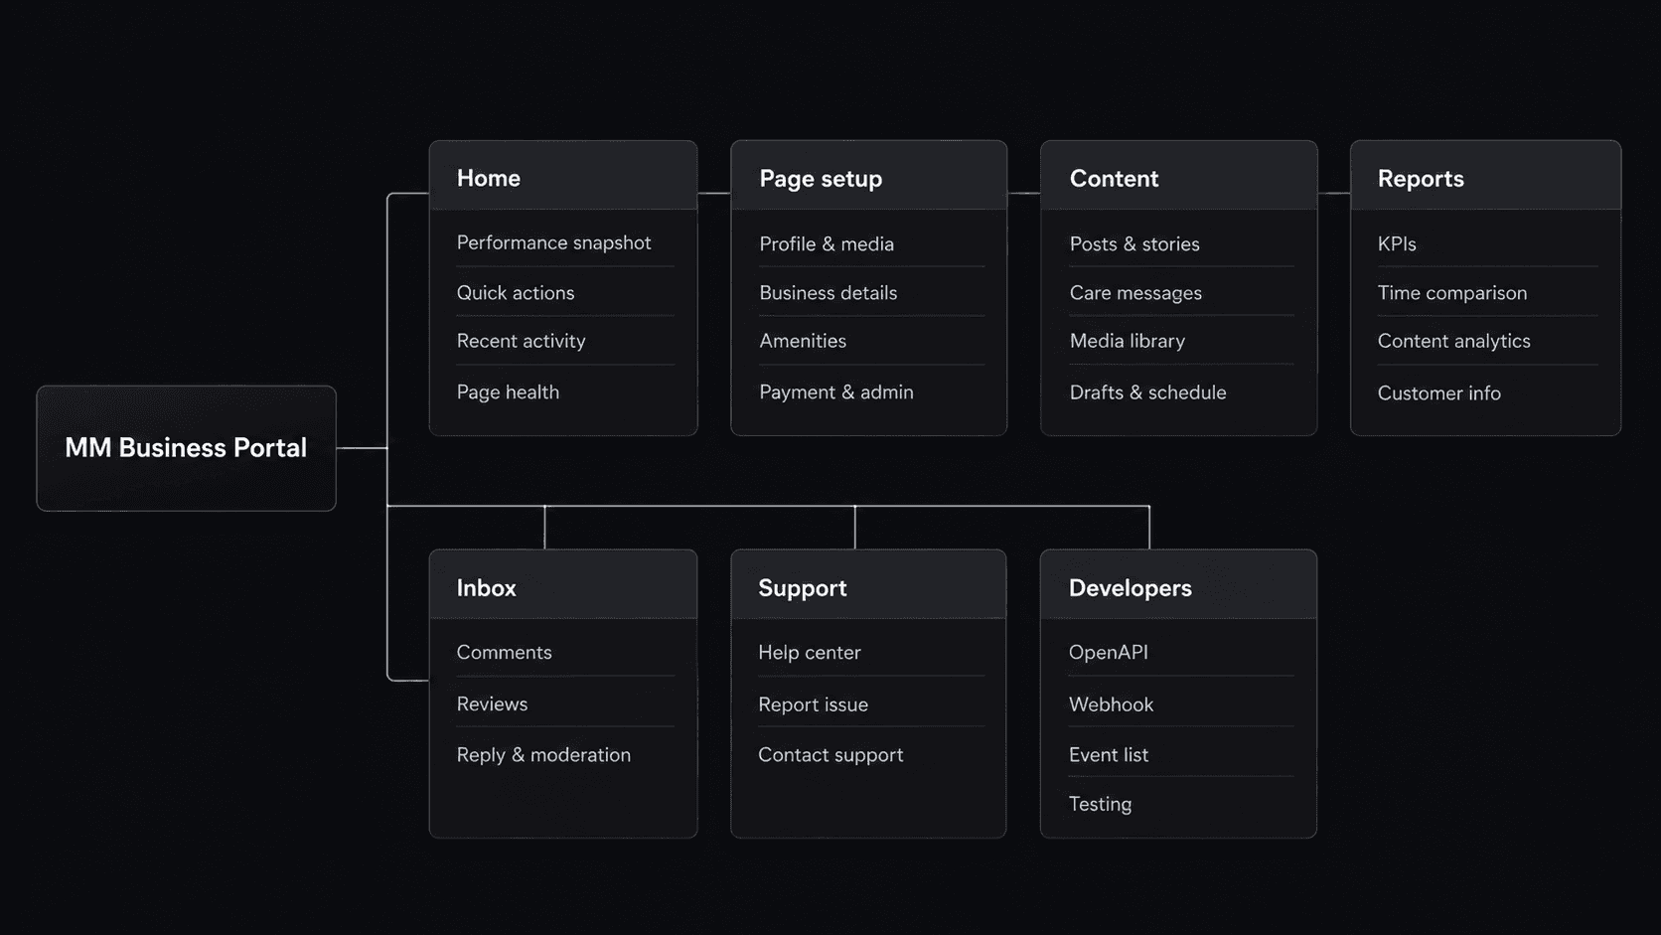
Task: Select KPIs under Reports
Action: point(1397,243)
